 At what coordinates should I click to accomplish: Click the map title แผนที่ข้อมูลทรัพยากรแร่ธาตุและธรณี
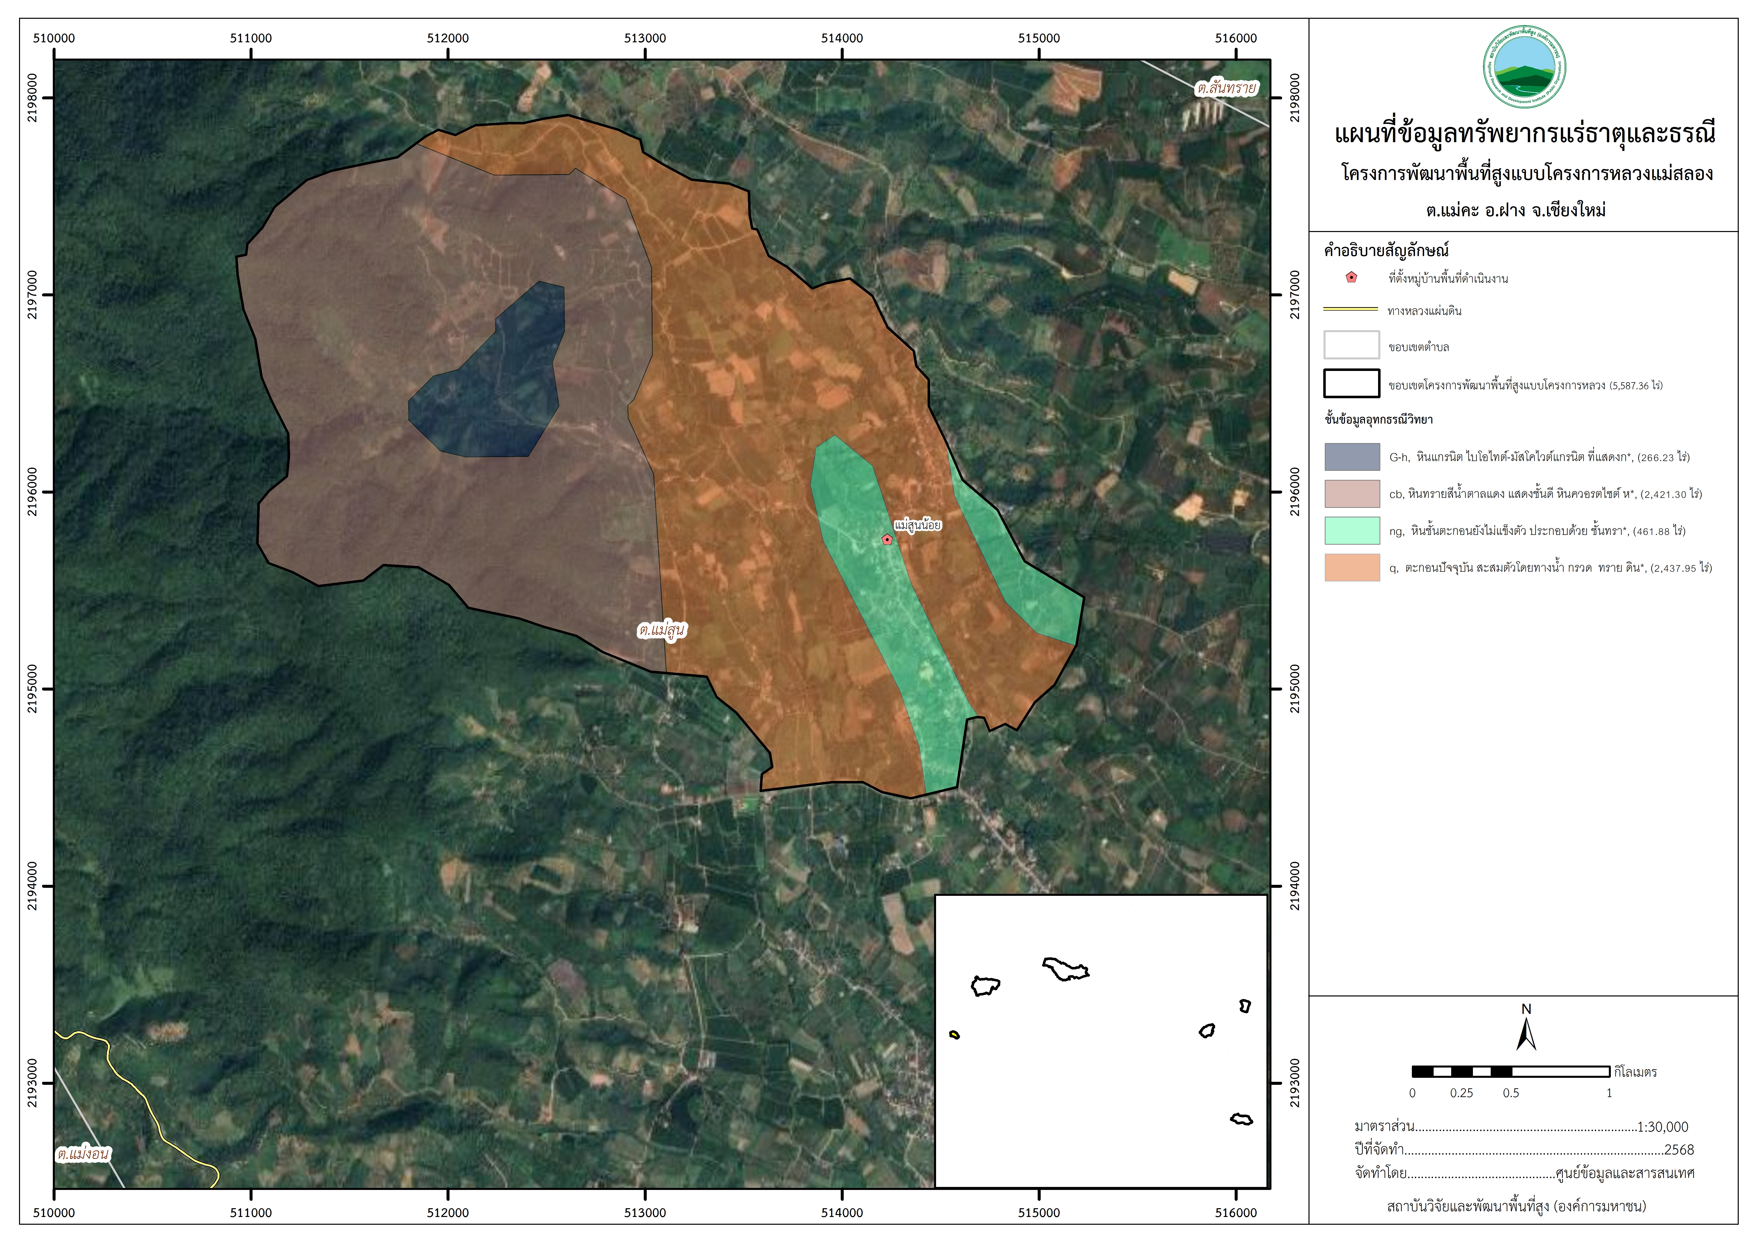coord(1525,134)
